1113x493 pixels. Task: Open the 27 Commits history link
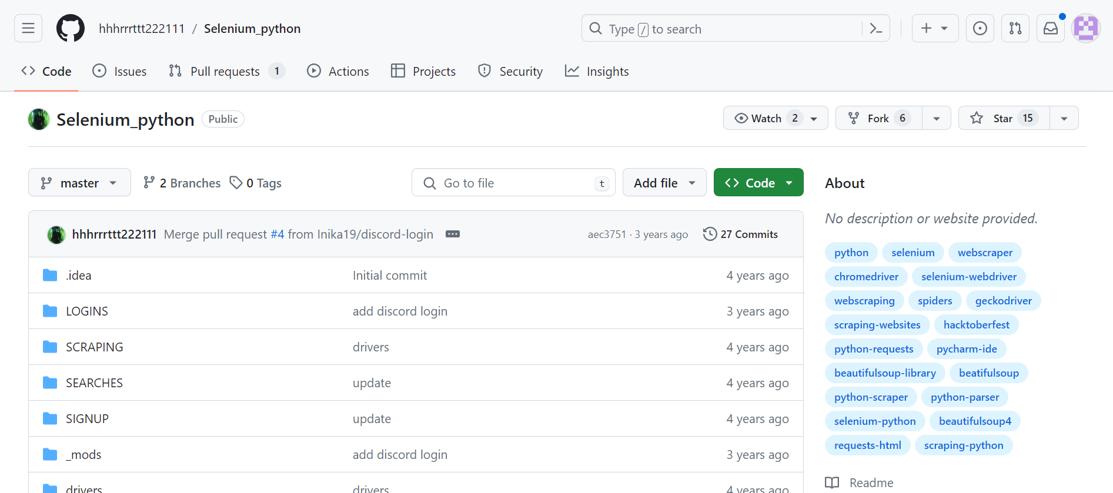coord(741,234)
